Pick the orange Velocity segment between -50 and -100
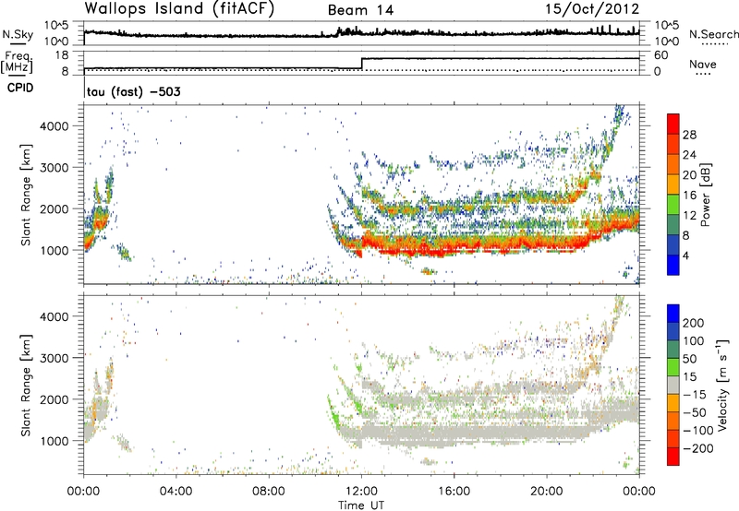739x511 pixels. [x=673, y=421]
